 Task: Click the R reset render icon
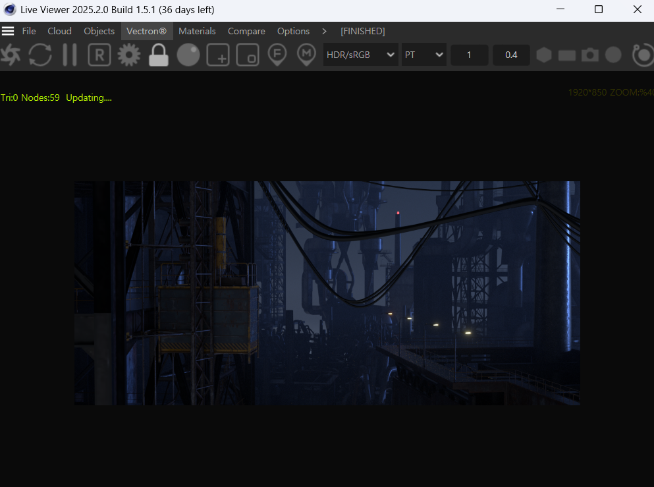99,55
